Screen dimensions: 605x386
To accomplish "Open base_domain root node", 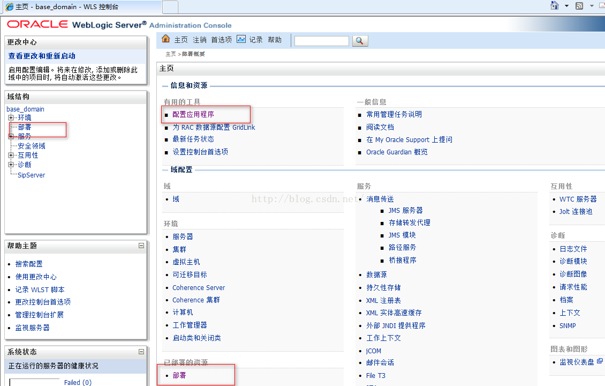I will [26, 109].
